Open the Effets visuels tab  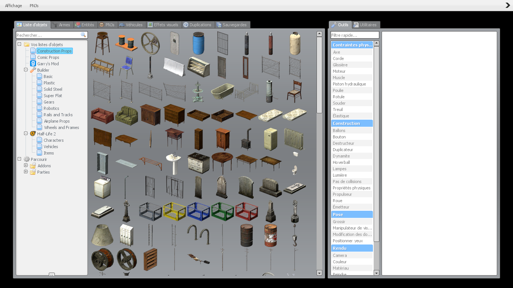[x=163, y=25]
